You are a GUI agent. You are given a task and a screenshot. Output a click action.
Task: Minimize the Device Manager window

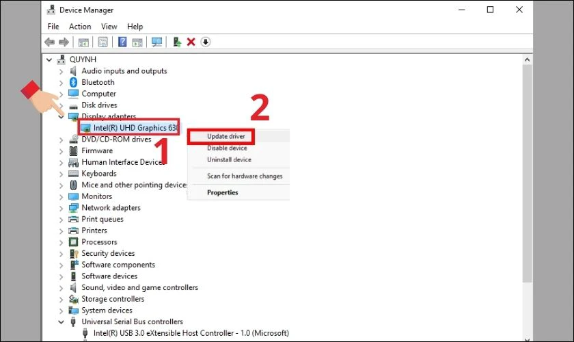(462, 10)
